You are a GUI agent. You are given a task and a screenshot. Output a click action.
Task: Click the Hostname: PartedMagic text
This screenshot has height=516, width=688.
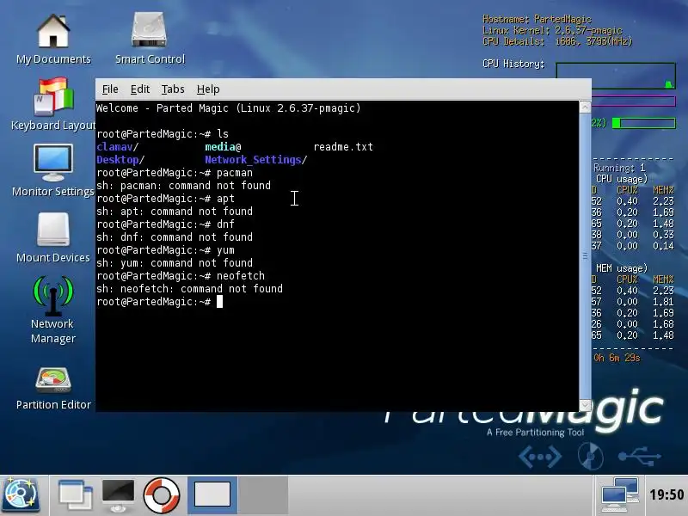click(x=537, y=19)
